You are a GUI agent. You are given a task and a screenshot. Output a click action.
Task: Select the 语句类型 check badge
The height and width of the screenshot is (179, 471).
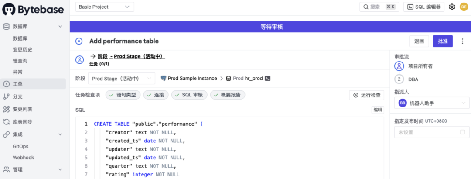123,95
